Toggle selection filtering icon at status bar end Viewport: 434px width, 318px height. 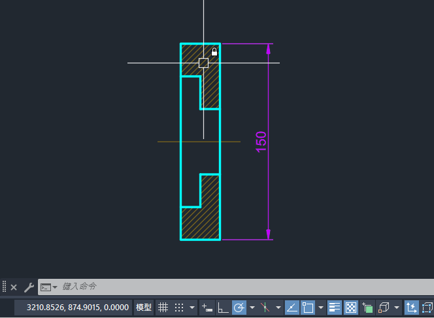(427, 308)
